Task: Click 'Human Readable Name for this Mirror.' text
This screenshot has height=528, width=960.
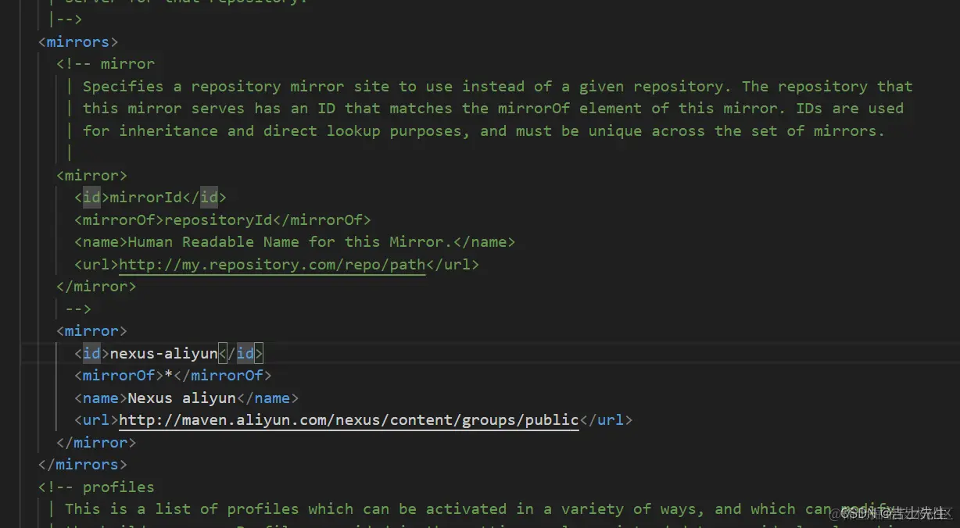Action: pyautogui.click(x=290, y=241)
